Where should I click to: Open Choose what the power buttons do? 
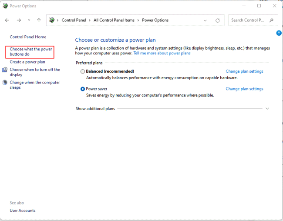[31, 52]
